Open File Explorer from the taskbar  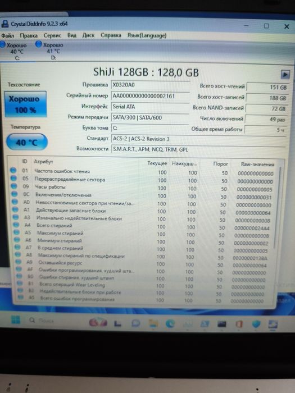click(153, 323)
